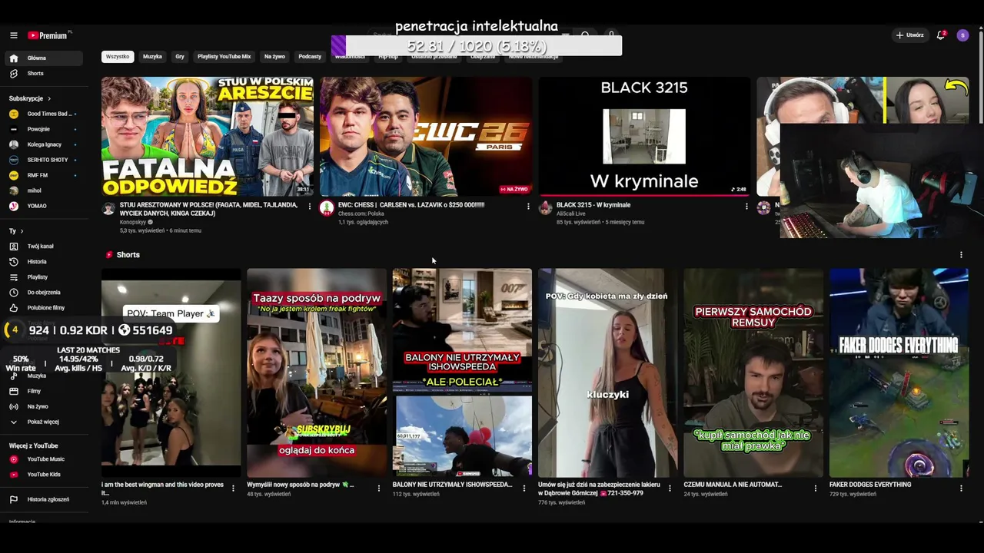This screenshot has height=553, width=984.
Task: Open Filmy in the sidebar
Action: (43, 391)
